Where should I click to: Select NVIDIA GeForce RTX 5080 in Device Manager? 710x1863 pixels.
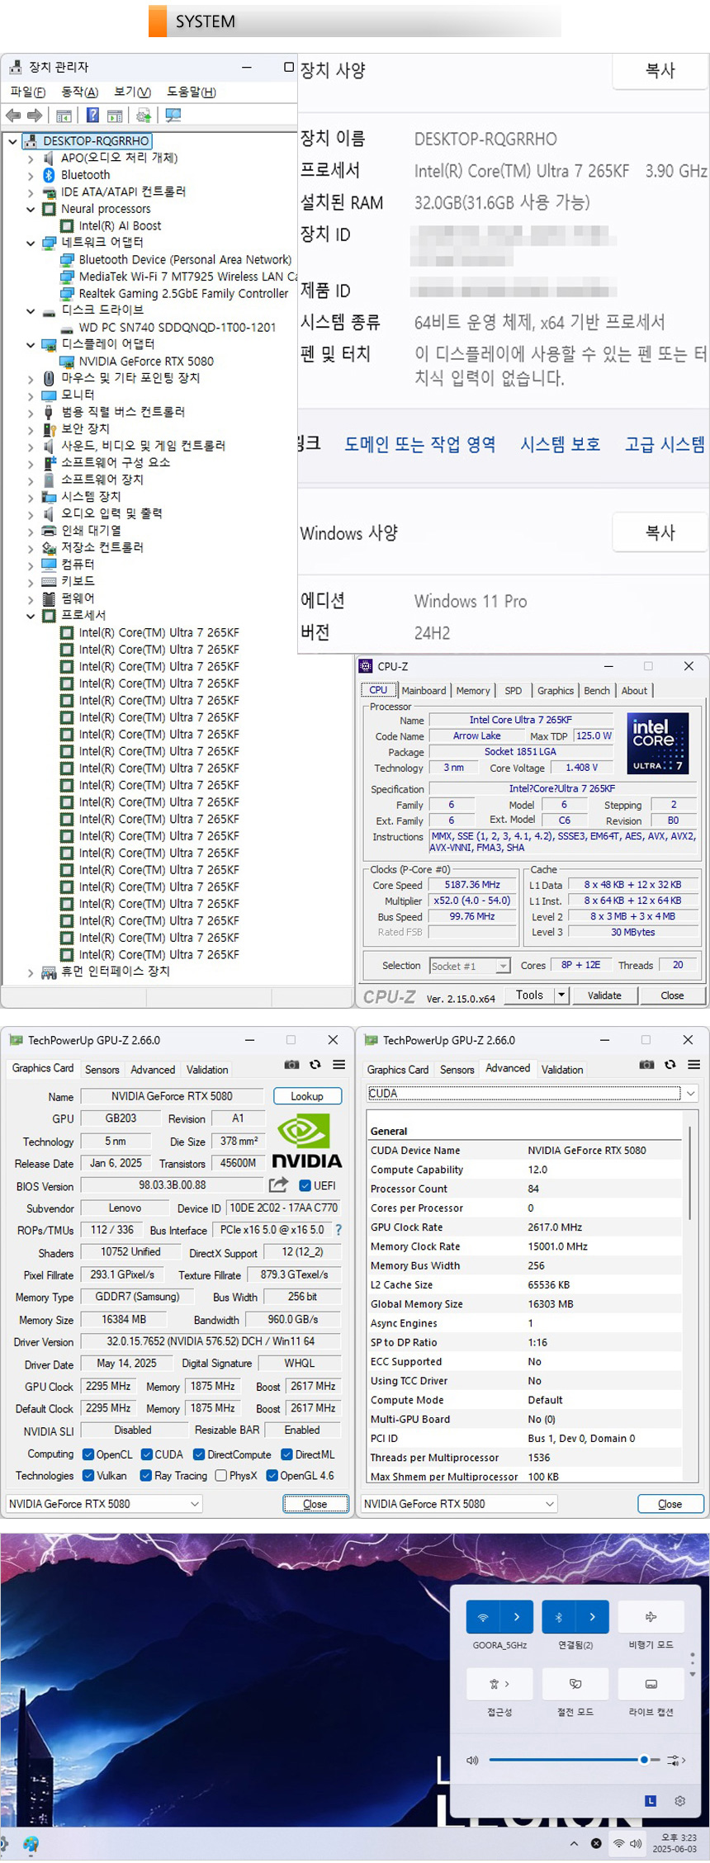coord(146,362)
